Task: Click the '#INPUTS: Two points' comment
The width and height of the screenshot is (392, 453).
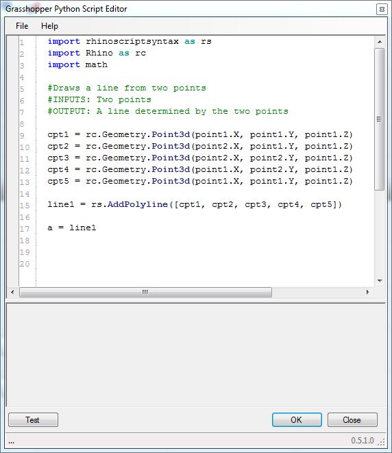Action: point(99,99)
